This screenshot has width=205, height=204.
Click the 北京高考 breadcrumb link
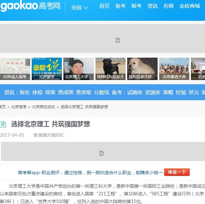click(x=19, y=107)
